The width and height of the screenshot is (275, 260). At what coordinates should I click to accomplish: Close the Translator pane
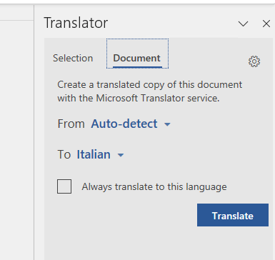click(266, 24)
